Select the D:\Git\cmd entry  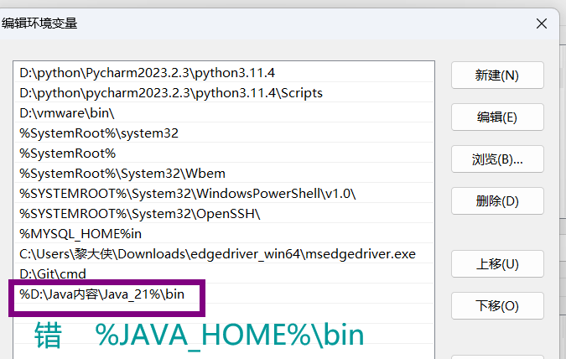(x=223, y=274)
